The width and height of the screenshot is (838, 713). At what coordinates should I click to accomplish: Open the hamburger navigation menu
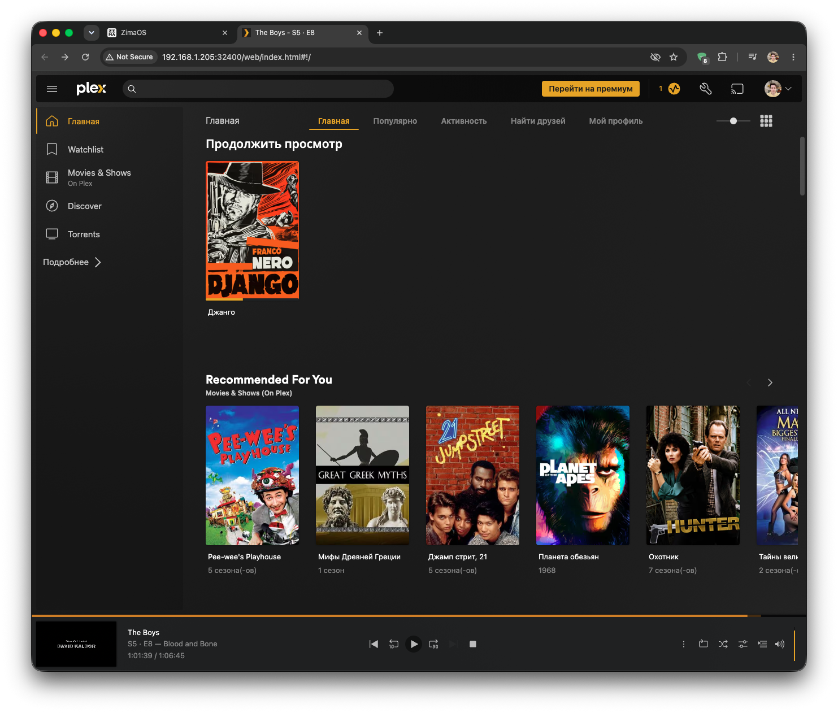pos(52,89)
